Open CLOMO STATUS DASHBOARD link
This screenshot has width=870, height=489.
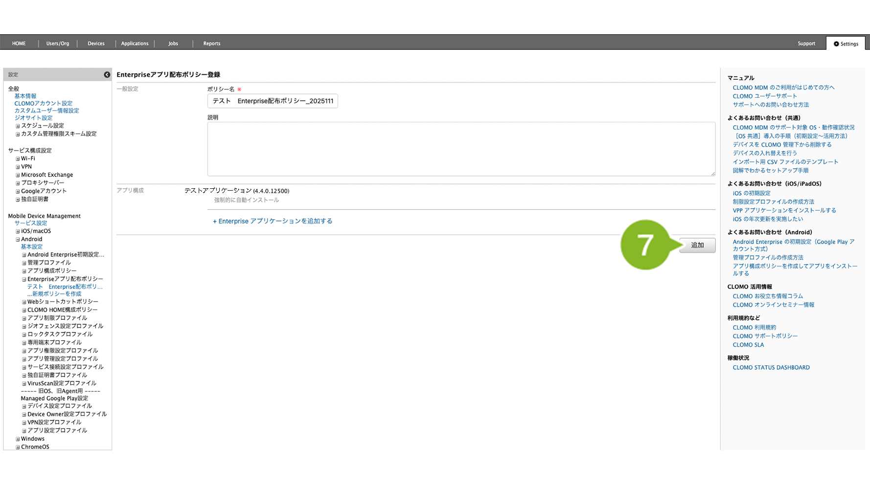coord(771,368)
